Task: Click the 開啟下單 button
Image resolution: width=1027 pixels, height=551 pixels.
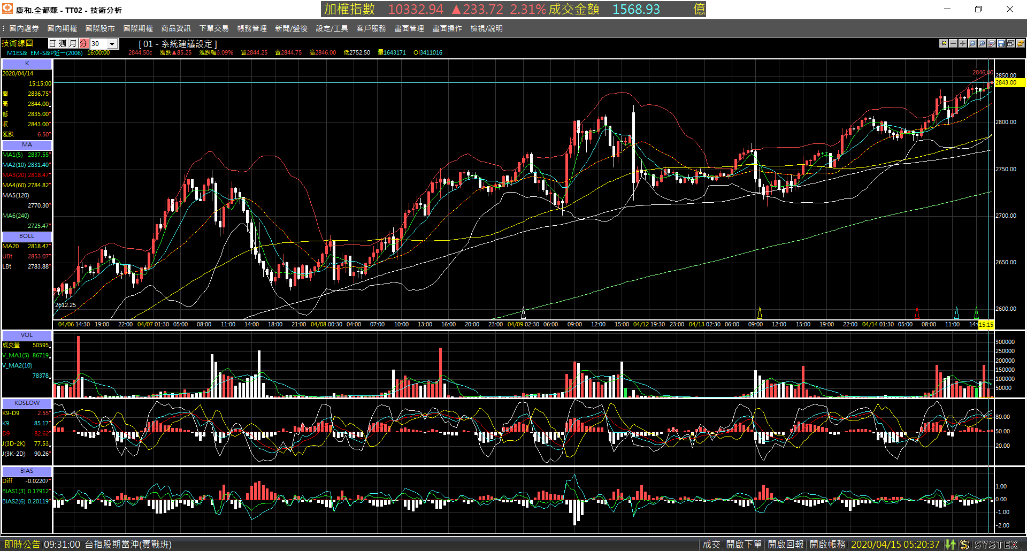Action: click(744, 545)
